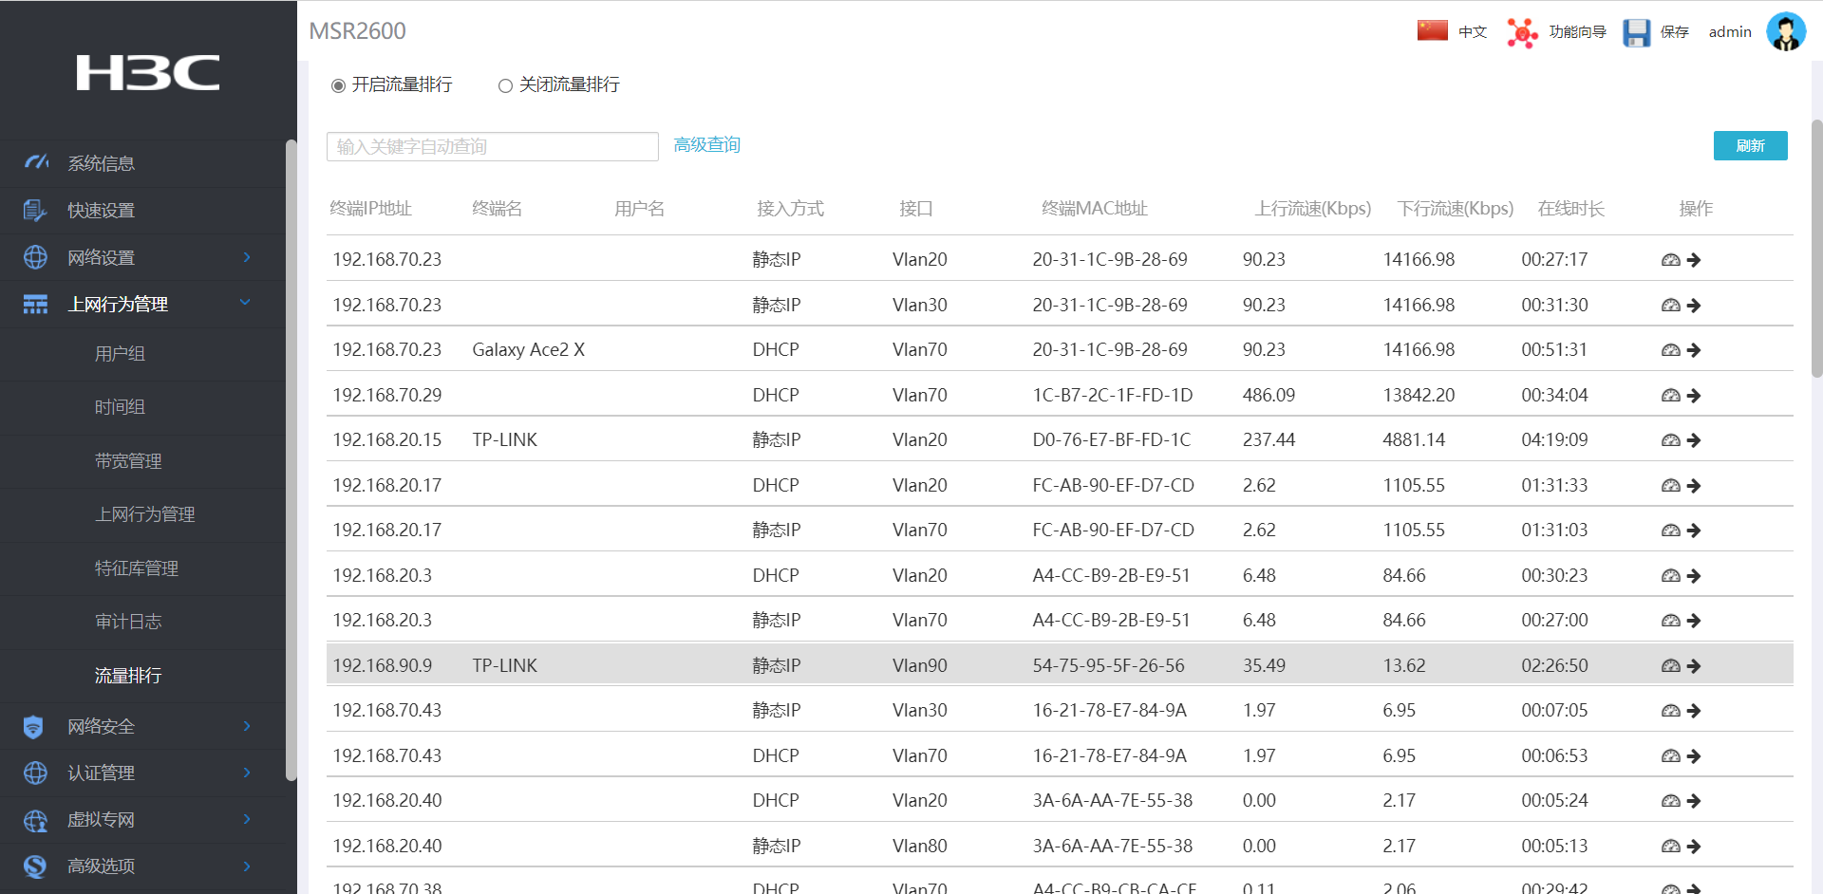Click gauge icon for 192.168.70.23 Vlan20 row

1671,260
